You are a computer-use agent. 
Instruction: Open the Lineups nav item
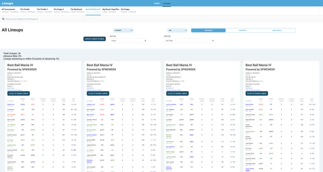tap(167, 3)
